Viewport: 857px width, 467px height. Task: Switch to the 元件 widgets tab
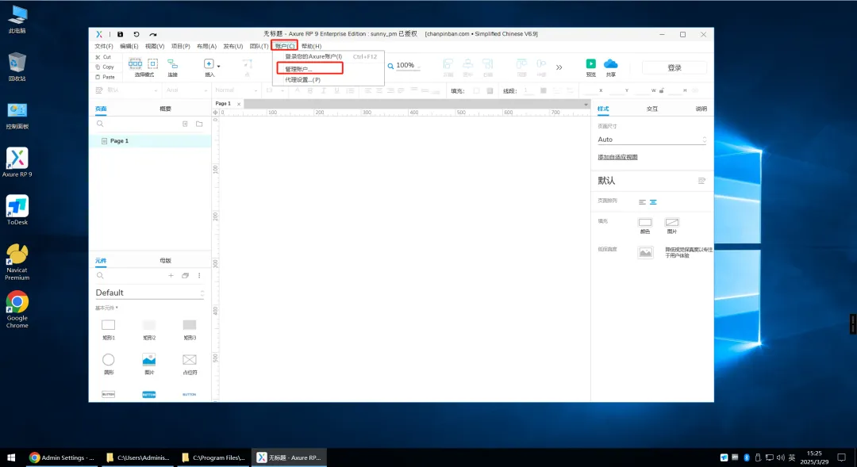pos(101,261)
